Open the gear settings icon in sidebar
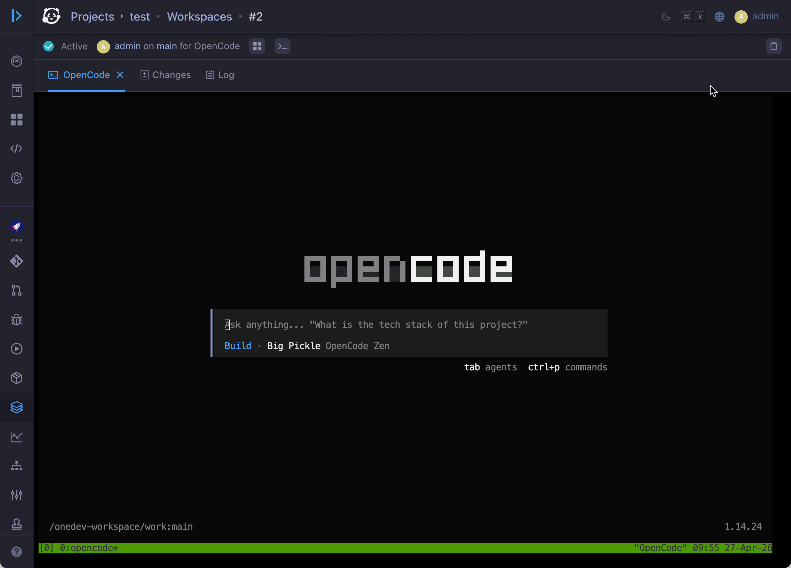791x568 pixels. pyautogui.click(x=16, y=178)
